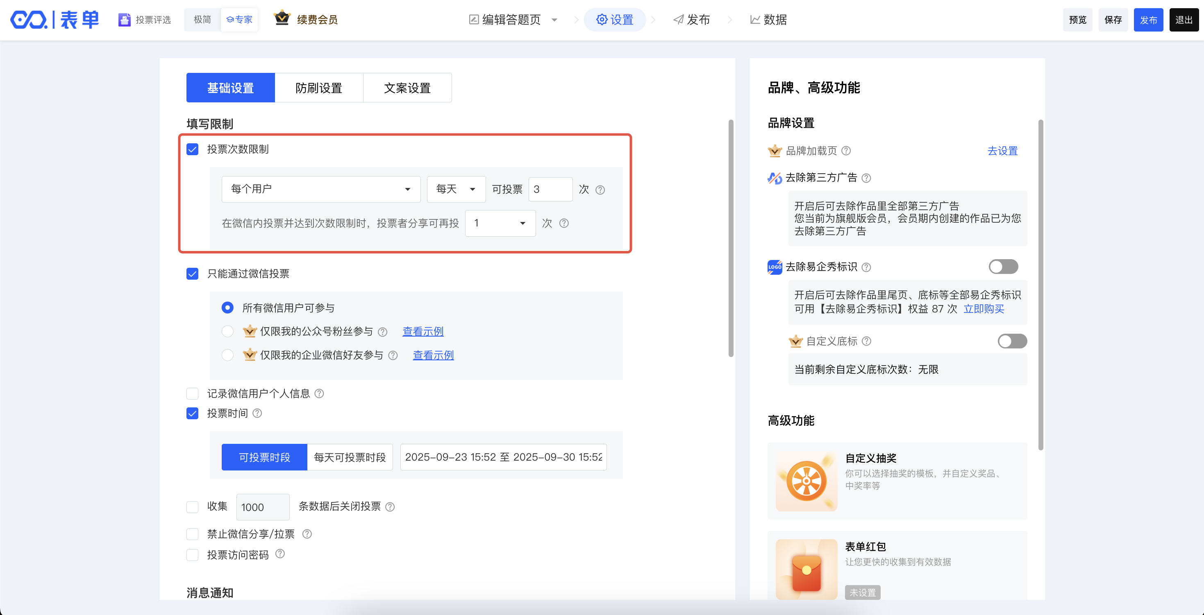
Task: Expand the 每天 frequency dropdown
Action: (x=456, y=189)
